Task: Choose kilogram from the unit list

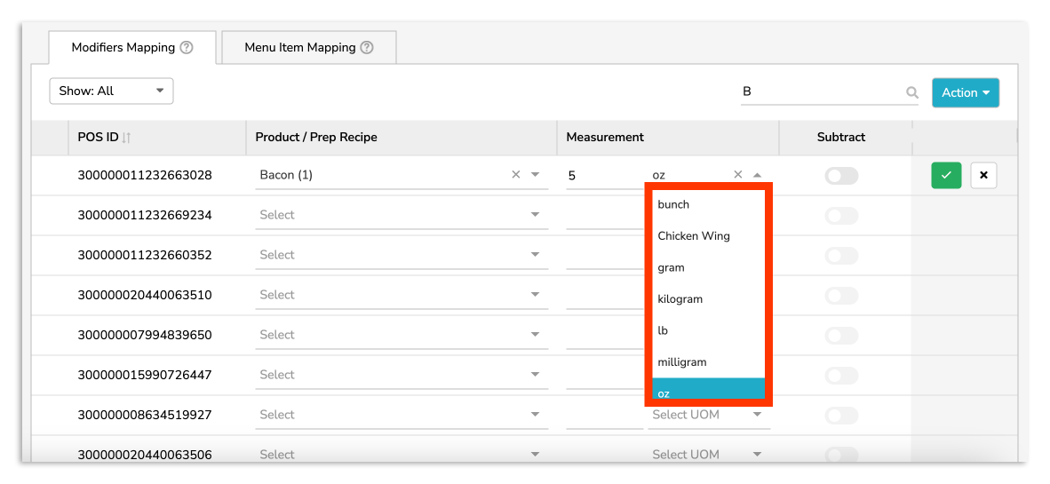Action: pyautogui.click(x=680, y=299)
